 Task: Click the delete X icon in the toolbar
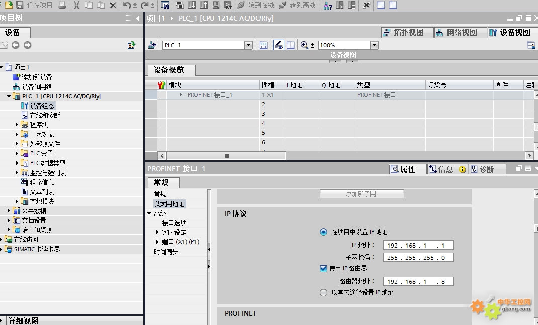(113, 5)
